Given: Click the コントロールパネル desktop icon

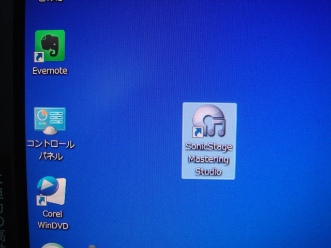Looking at the screenshot, I should tap(50, 120).
